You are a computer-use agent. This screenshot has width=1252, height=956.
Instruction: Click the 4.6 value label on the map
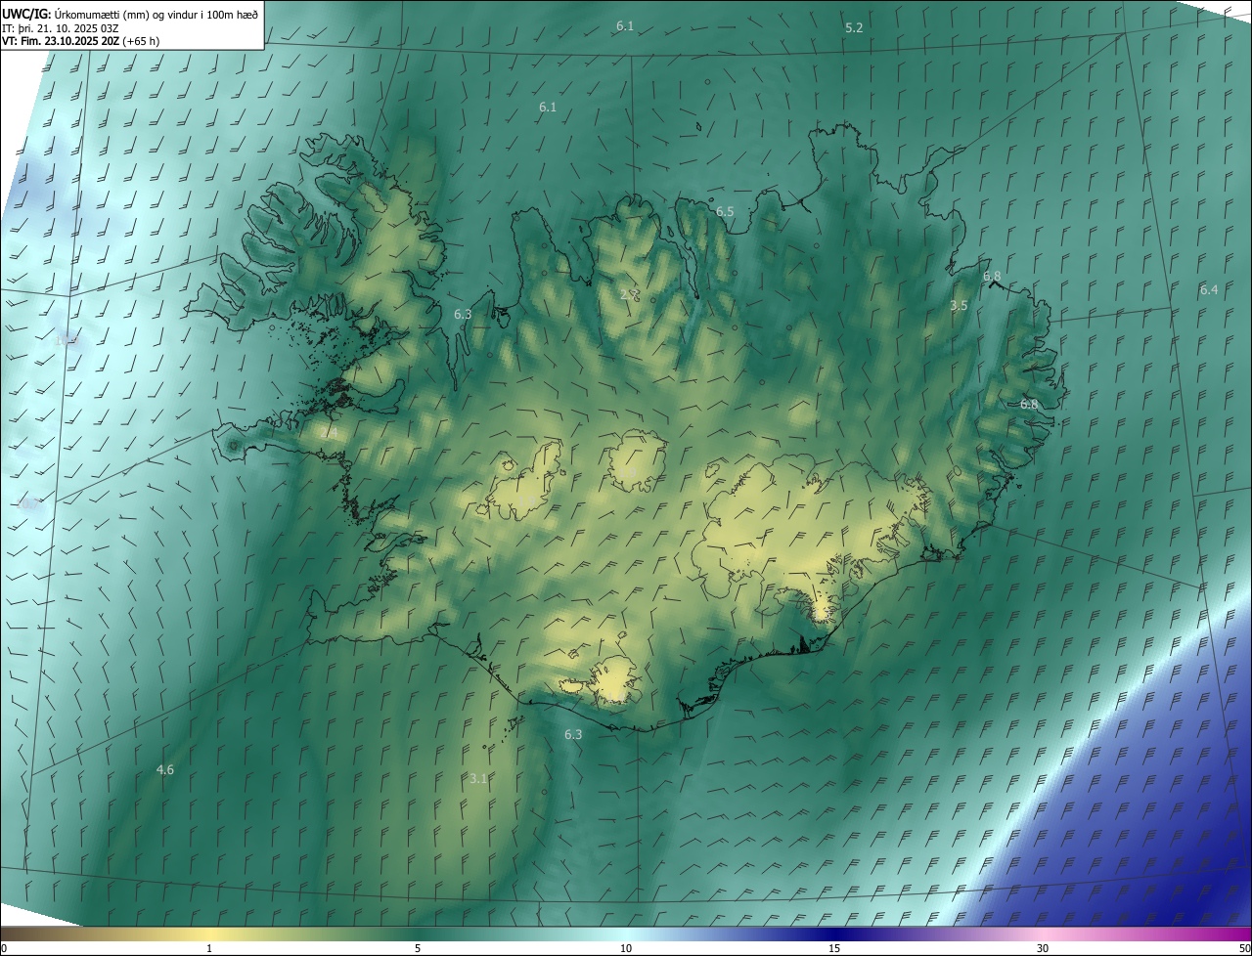coord(165,769)
